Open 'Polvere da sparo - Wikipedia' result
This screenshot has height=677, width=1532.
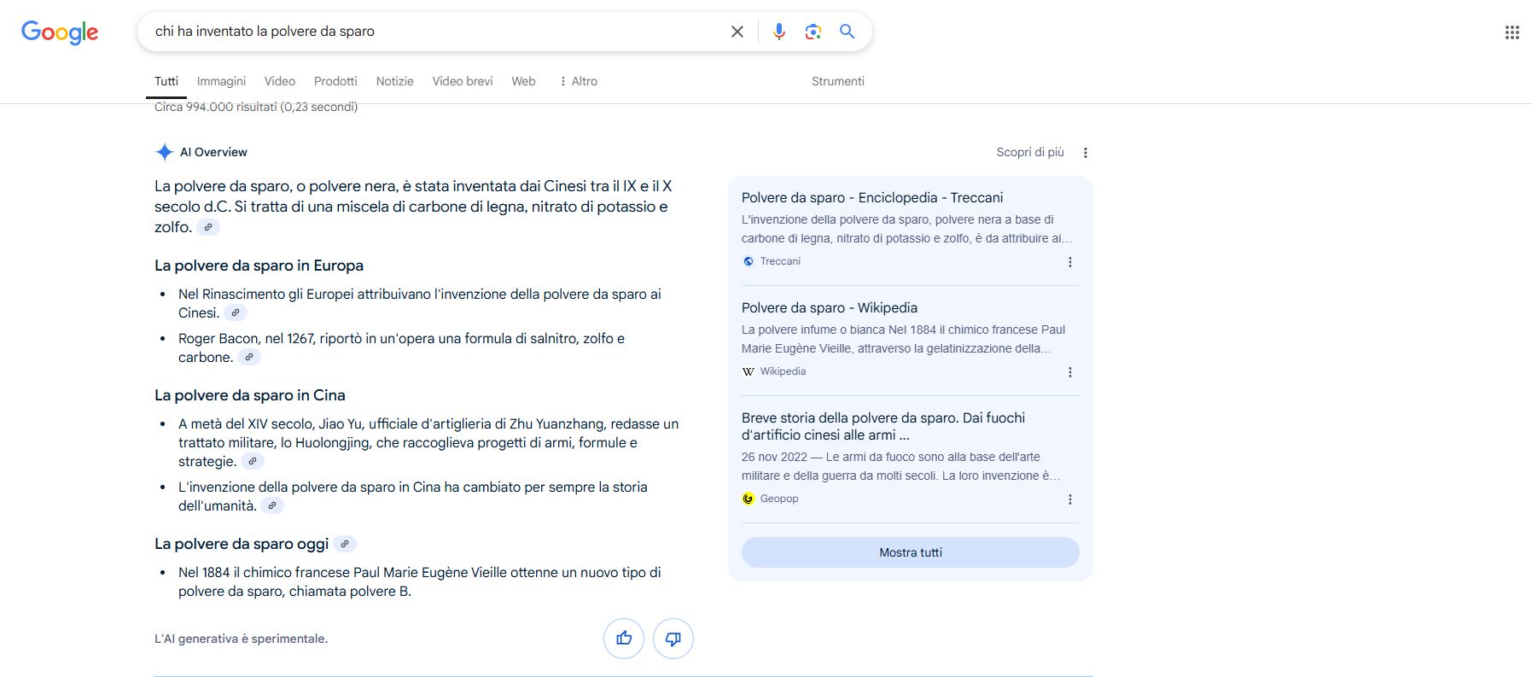(x=830, y=307)
